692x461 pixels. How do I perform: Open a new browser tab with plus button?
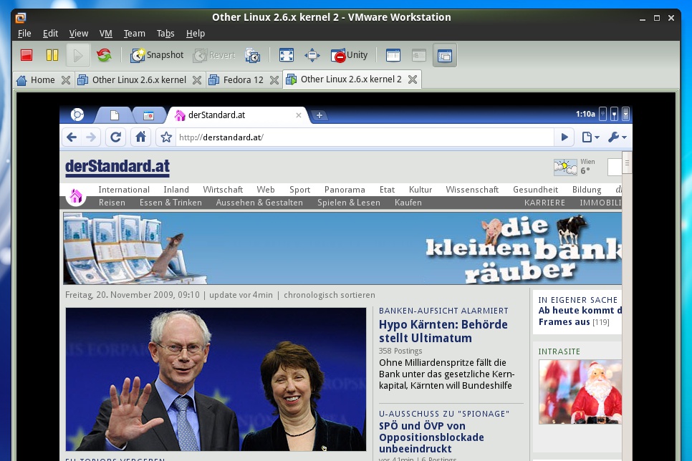coord(319,115)
